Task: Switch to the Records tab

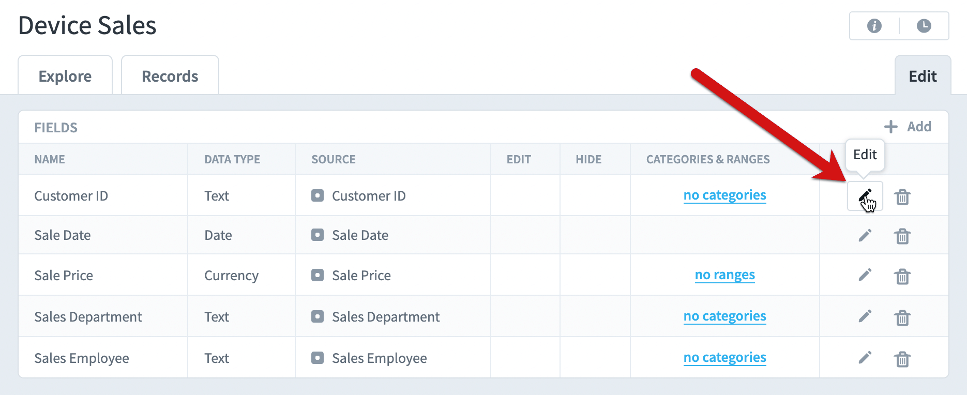Action: 170,75
